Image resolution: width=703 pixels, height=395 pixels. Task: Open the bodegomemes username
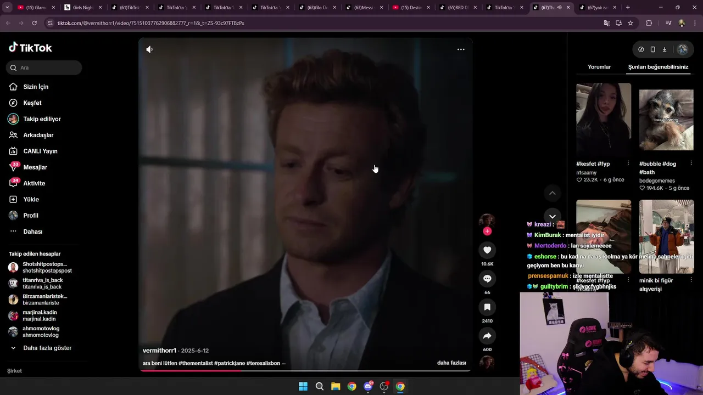pos(657,180)
